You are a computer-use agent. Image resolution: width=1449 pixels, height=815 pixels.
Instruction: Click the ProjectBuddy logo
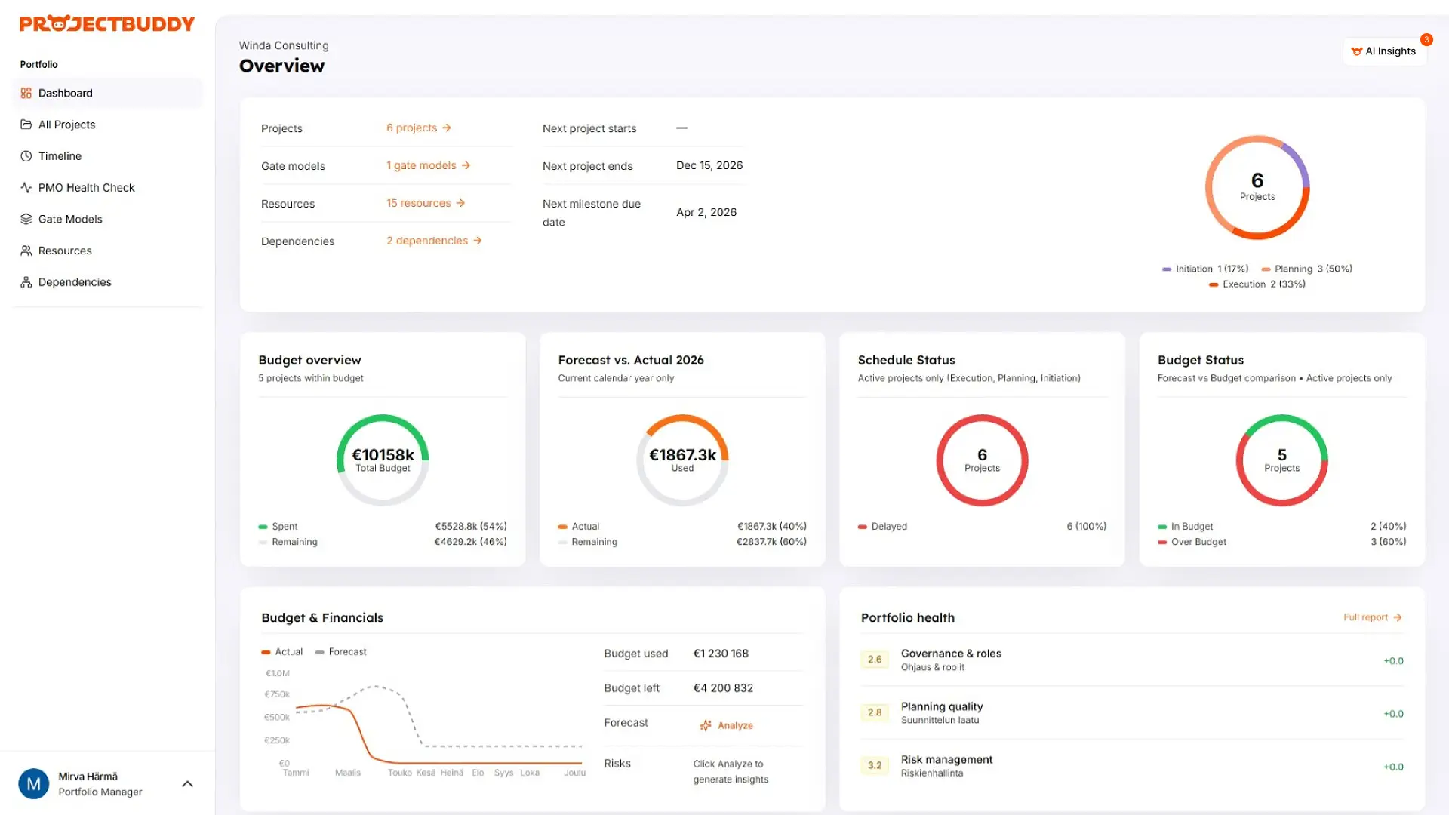click(107, 24)
